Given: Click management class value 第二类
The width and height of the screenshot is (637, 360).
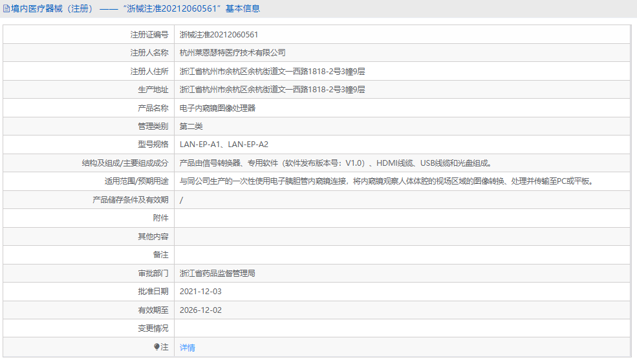Looking at the screenshot, I should pos(191,126).
